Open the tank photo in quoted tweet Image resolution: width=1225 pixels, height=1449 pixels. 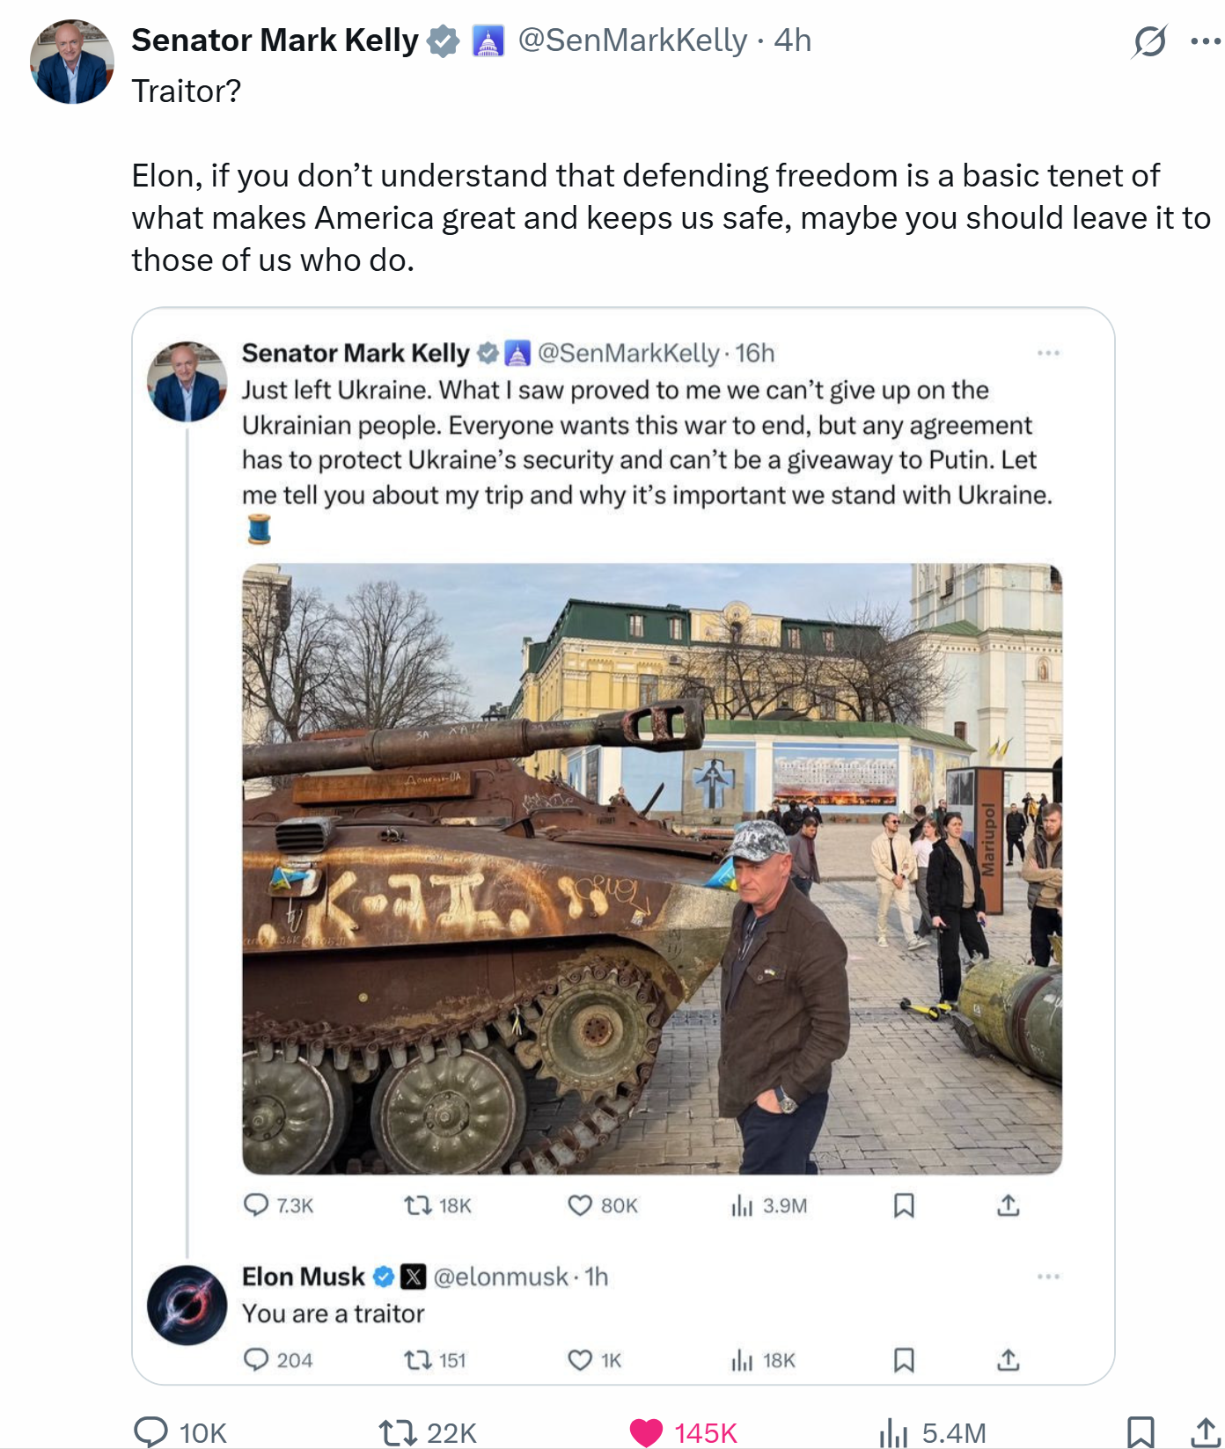pyautogui.click(x=652, y=868)
